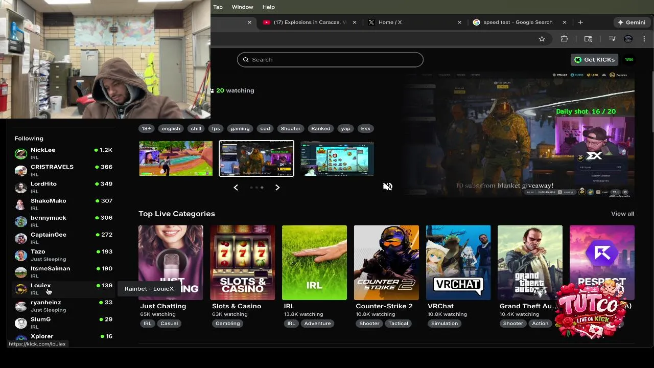The height and width of the screenshot is (368, 654).
Task: Go to next featured stream with right arrow
Action: click(x=277, y=188)
